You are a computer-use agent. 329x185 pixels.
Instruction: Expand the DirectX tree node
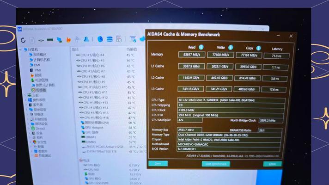[x=29, y=129]
